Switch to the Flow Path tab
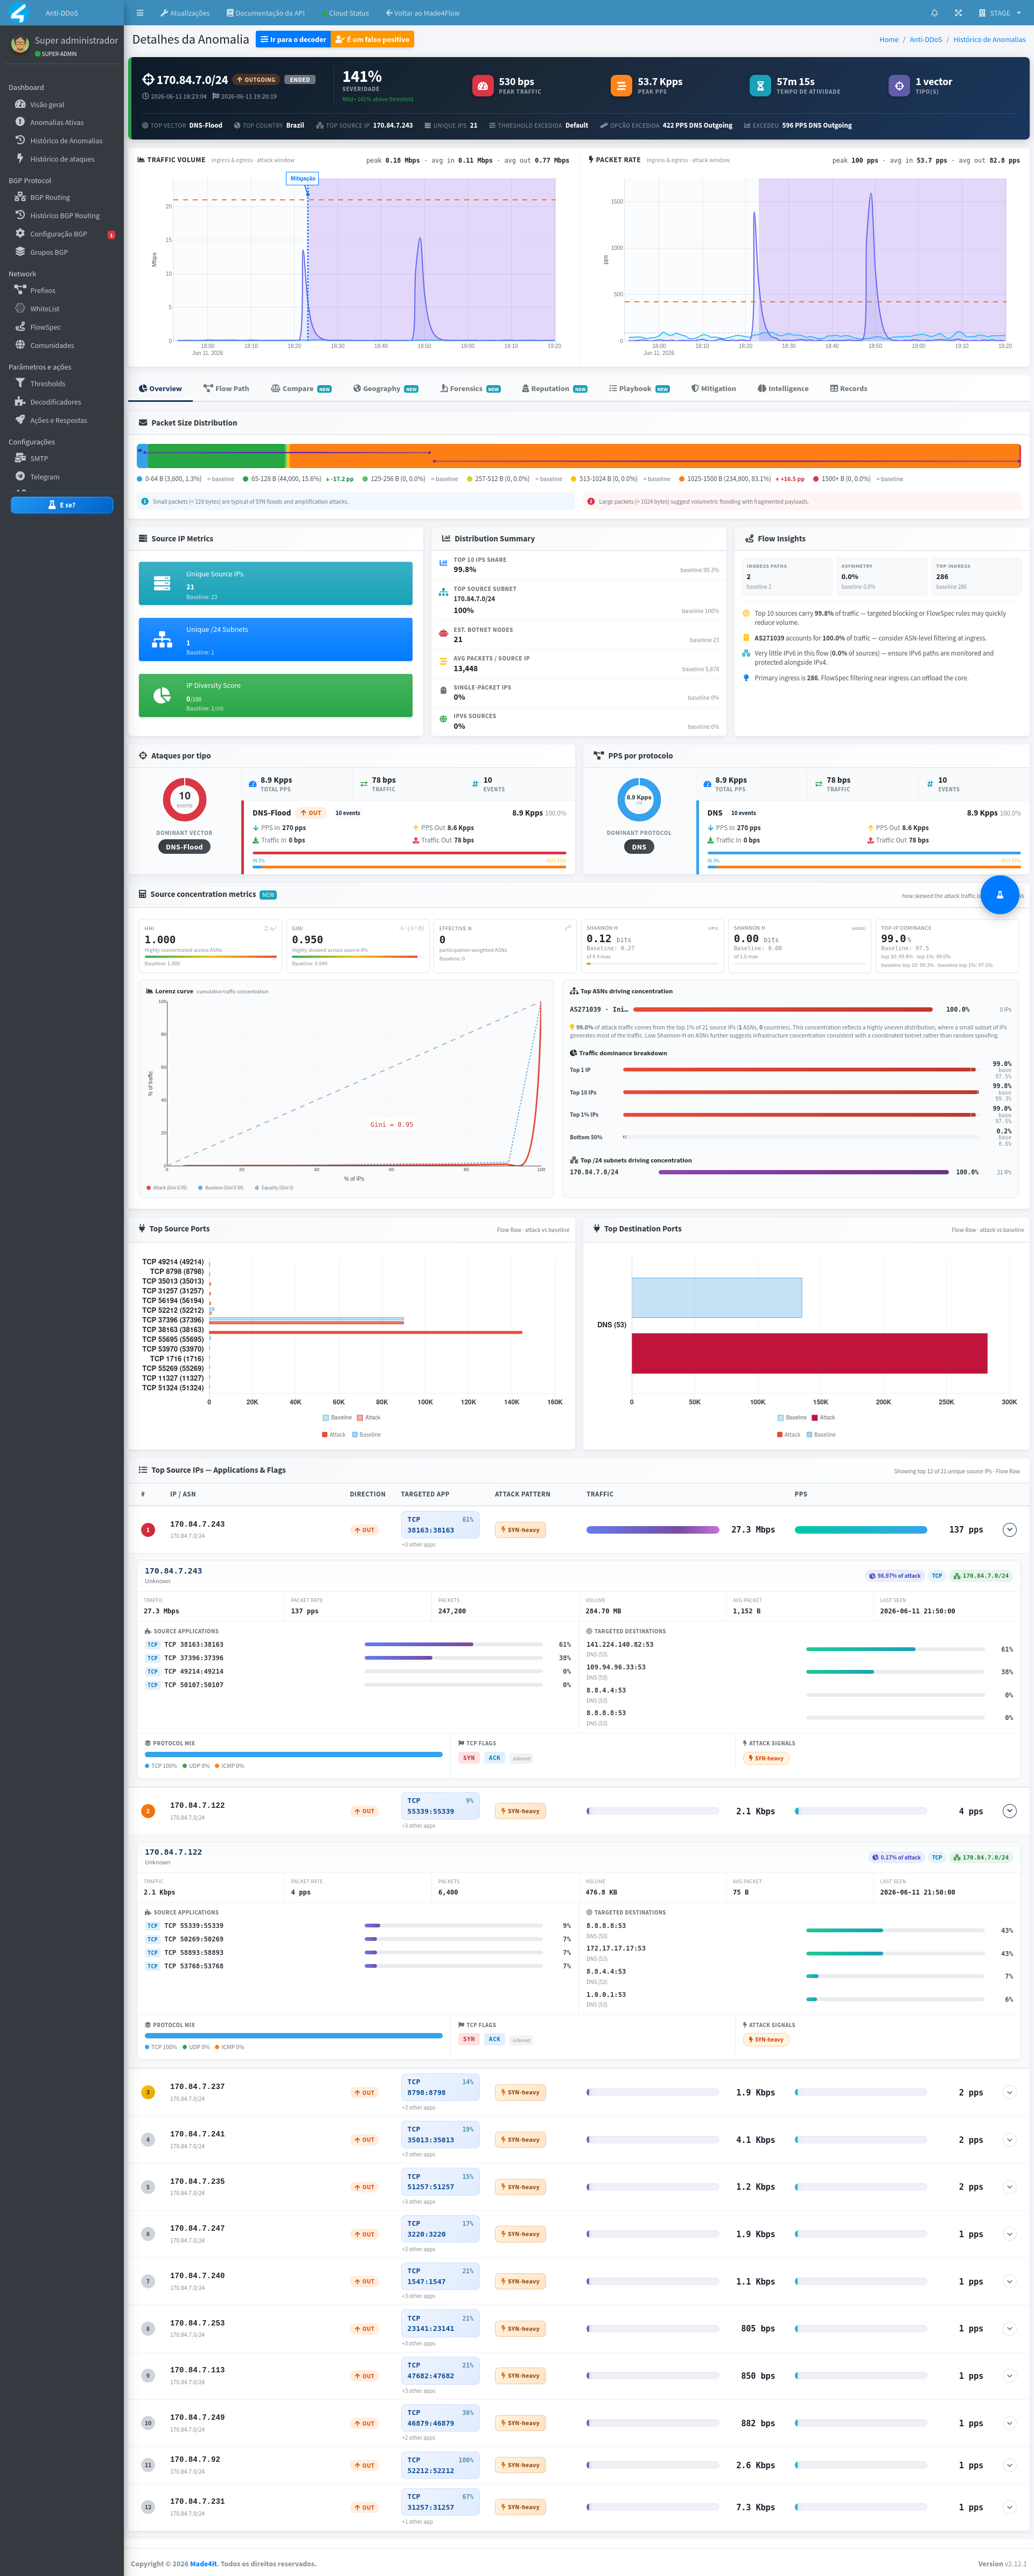 [x=226, y=389]
